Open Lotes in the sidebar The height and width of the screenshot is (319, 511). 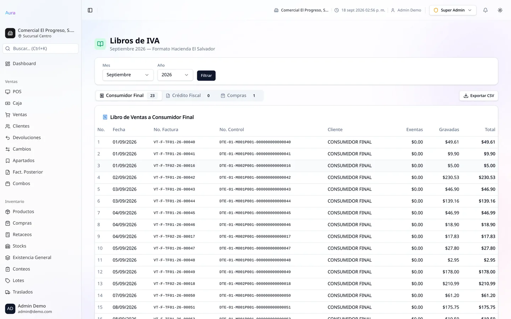40,281
